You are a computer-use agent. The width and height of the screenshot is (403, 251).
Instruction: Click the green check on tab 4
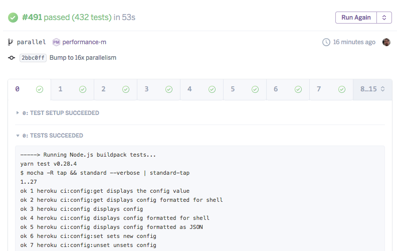[x=212, y=89]
